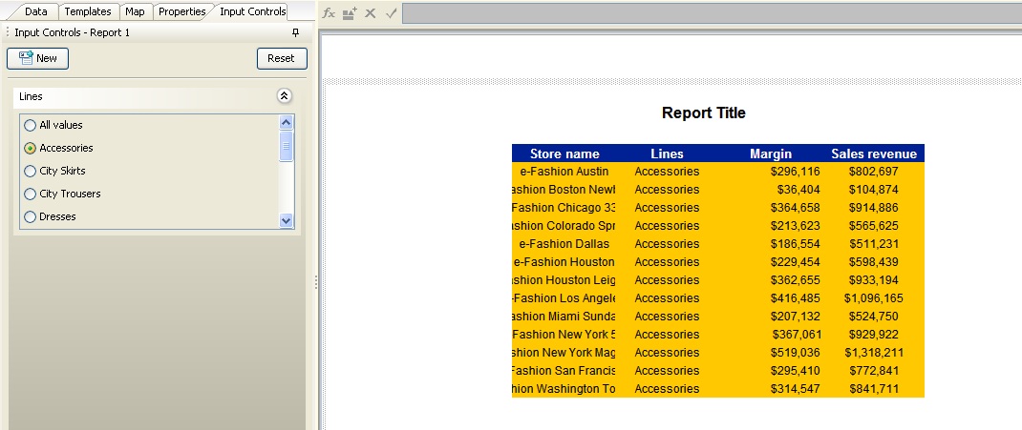
Task: Click the e-Fashion Houston cell
Action: (564, 262)
